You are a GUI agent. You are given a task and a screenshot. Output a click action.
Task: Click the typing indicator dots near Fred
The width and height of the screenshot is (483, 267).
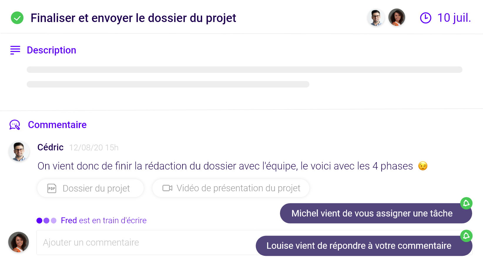click(x=46, y=220)
